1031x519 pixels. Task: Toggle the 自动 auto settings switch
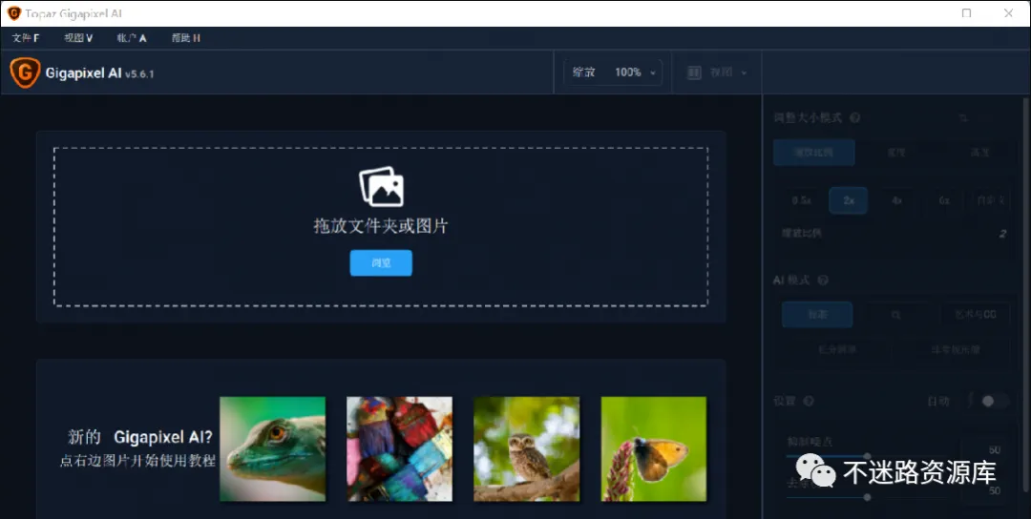(x=994, y=401)
